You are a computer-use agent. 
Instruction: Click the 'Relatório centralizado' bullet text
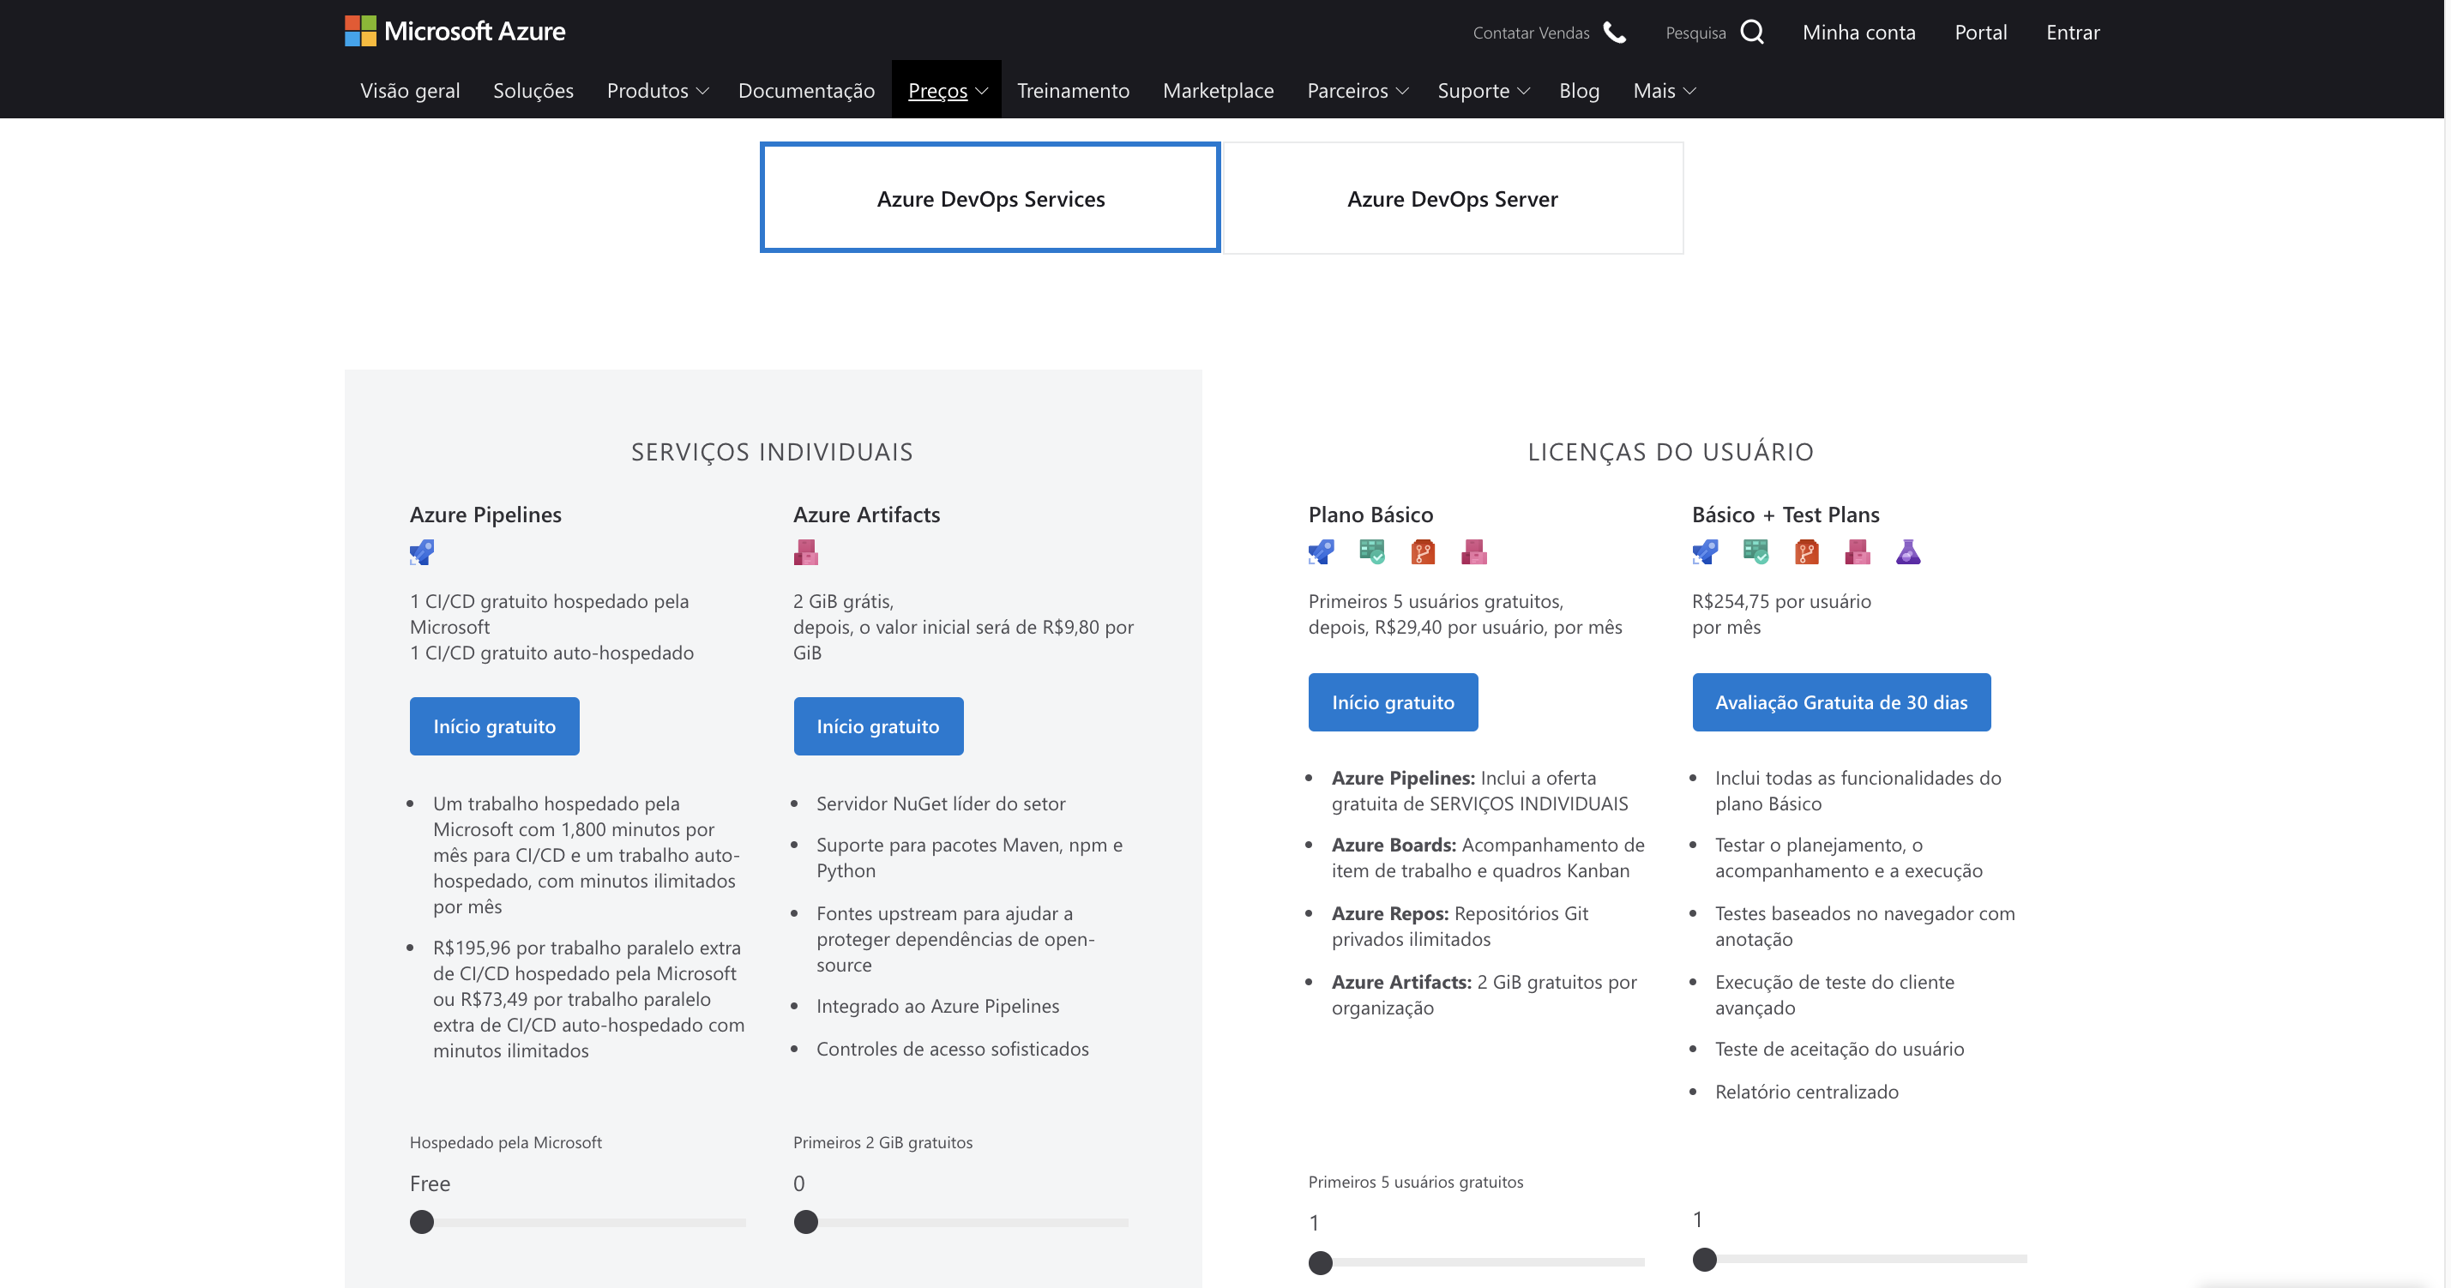pyautogui.click(x=1806, y=1091)
